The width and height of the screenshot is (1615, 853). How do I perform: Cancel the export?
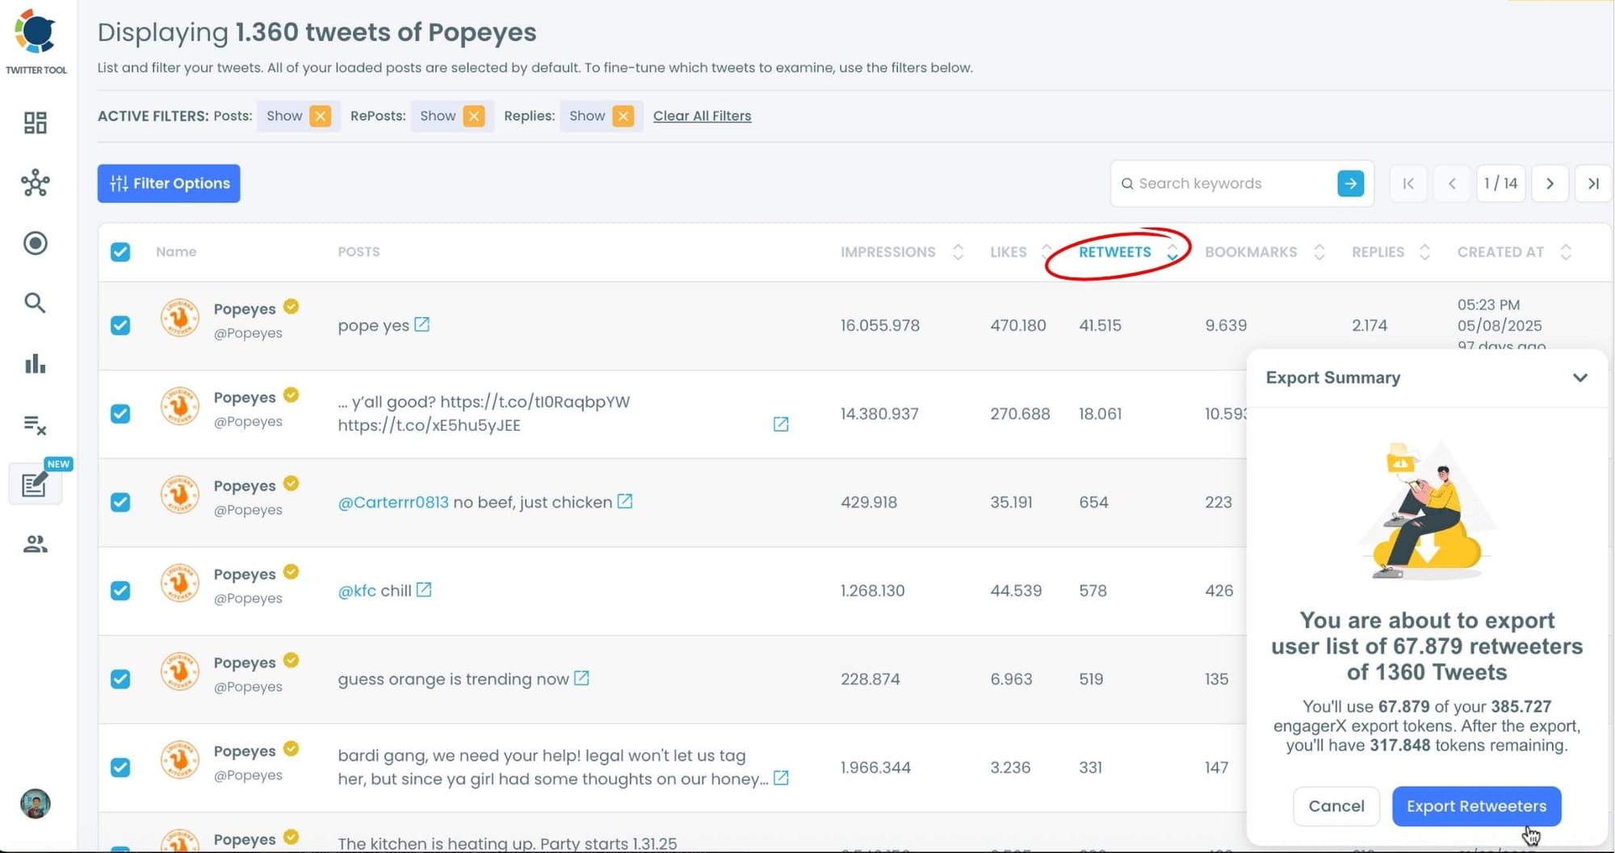coord(1336,805)
